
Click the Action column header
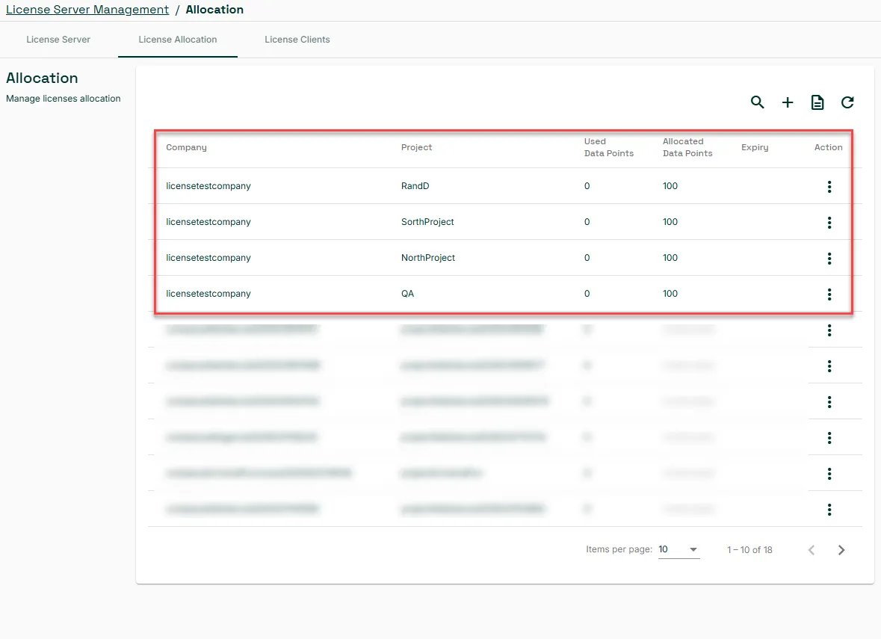pos(828,147)
